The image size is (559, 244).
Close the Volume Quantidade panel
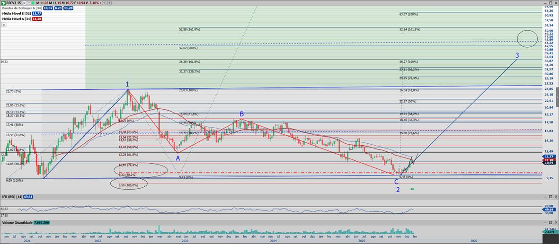pos(556,222)
